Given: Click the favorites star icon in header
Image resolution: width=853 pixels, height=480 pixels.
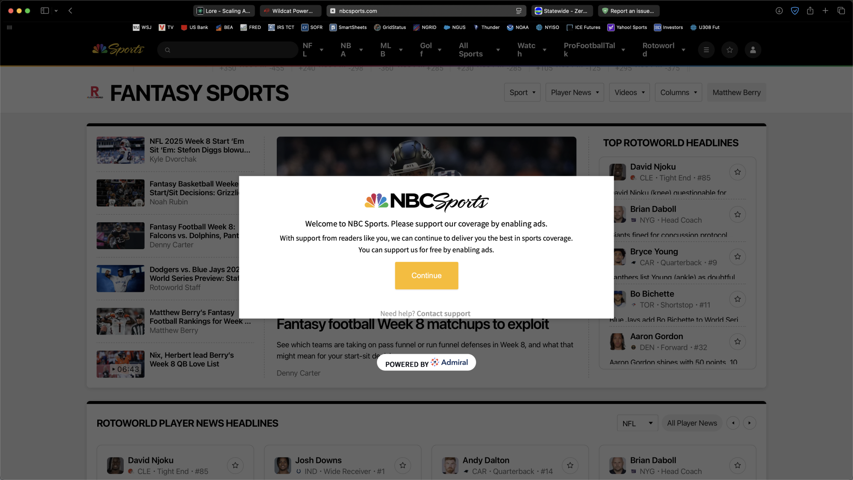Looking at the screenshot, I should (730, 50).
